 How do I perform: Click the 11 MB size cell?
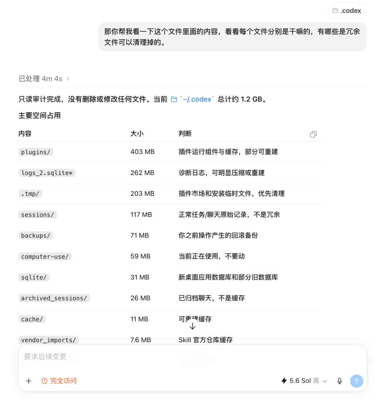click(x=139, y=319)
